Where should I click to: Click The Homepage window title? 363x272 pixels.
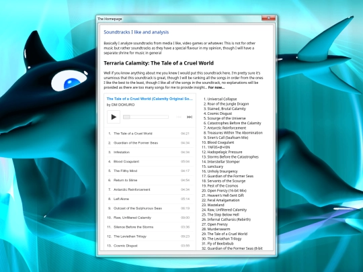[x=110, y=19]
